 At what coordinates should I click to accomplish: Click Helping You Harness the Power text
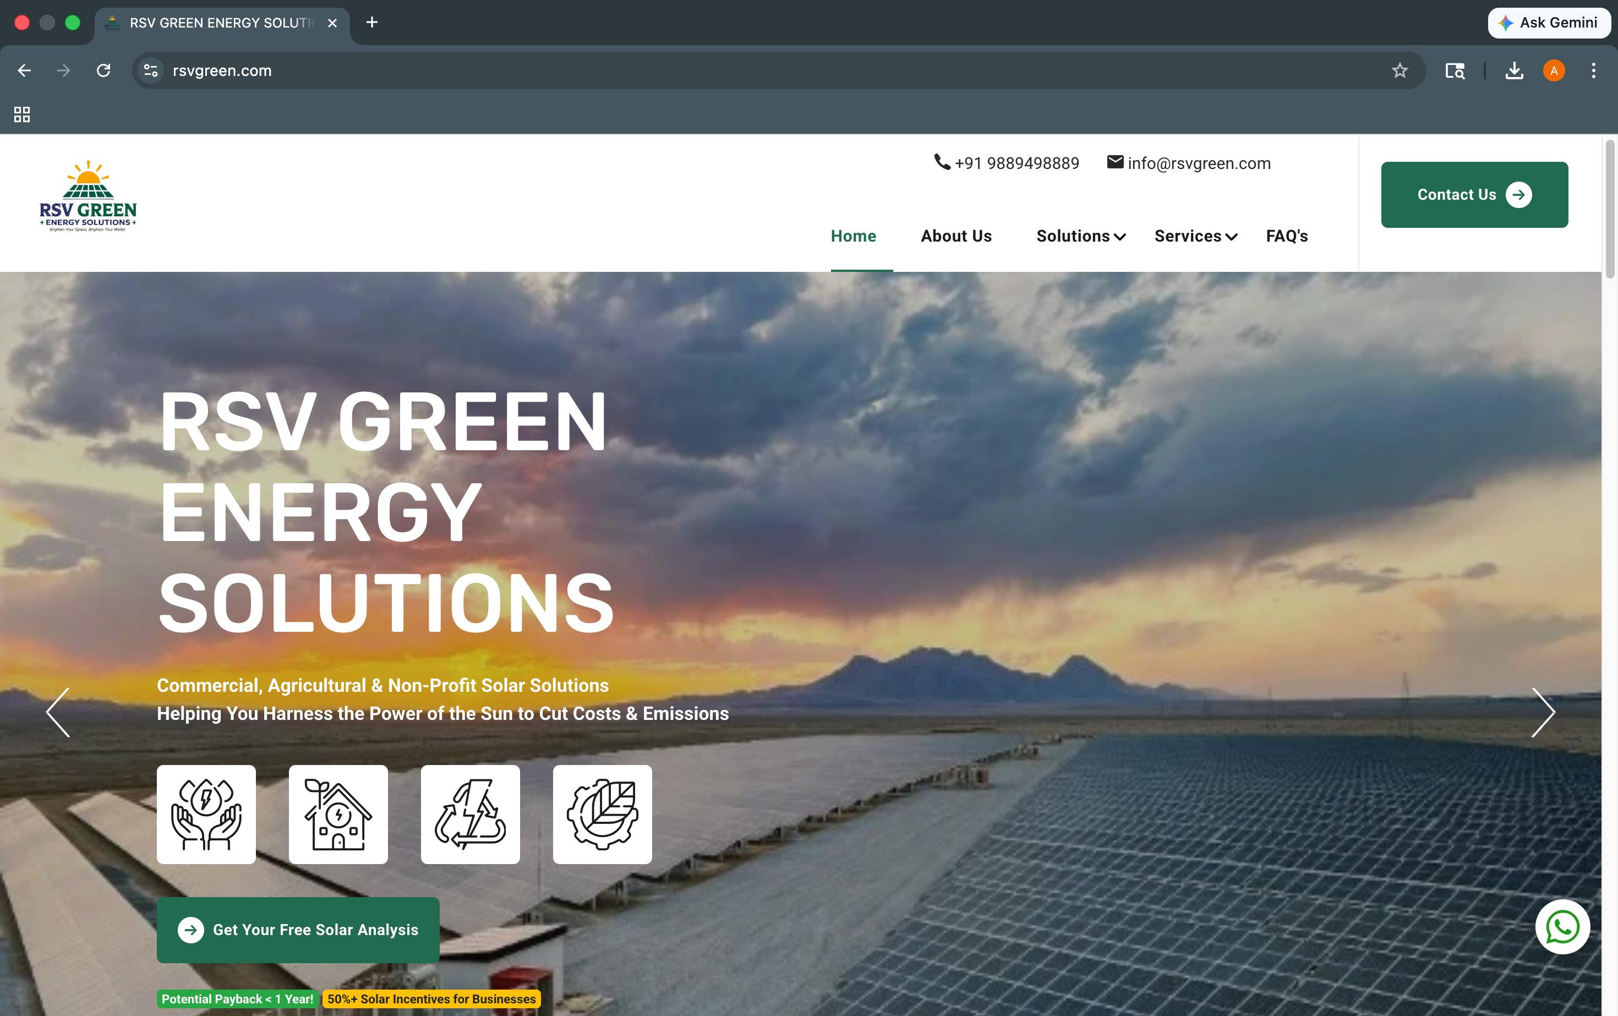443,714
